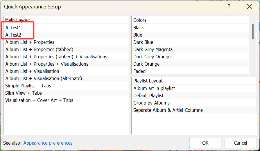This screenshot has width=260, height=151.
Task: Choose Album List + Properties layout
Action: (30, 42)
